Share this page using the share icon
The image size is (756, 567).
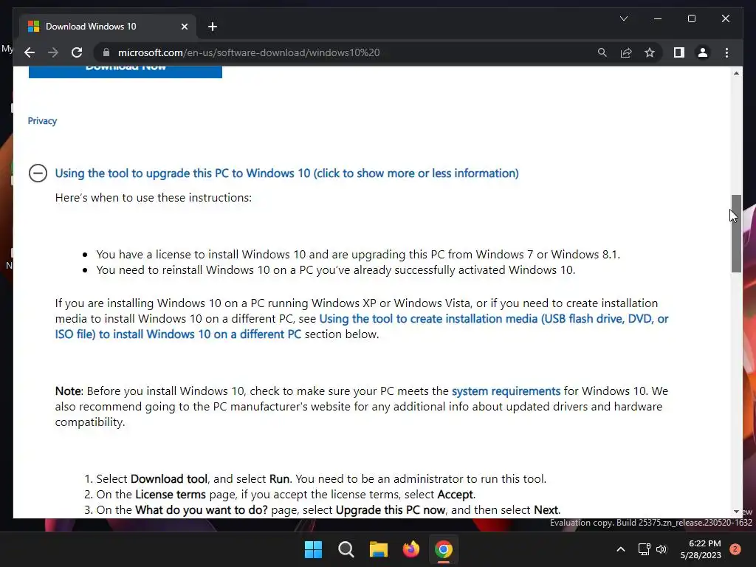tap(626, 52)
